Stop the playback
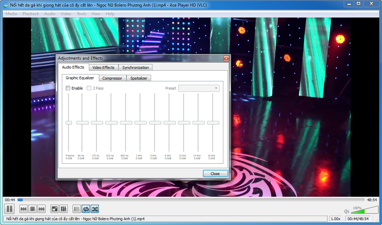The image size is (382, 225). coord(32,209)
